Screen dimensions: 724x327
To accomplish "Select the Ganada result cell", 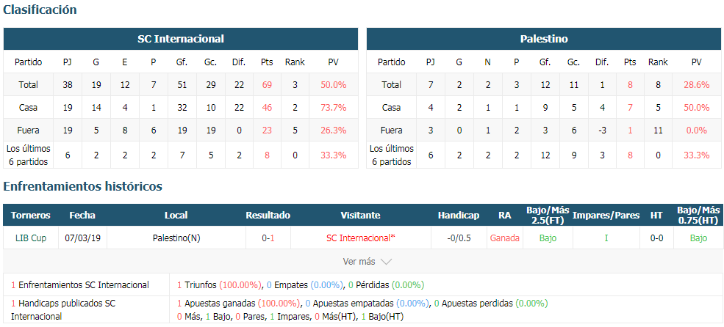I will click(x=505, y=238).
